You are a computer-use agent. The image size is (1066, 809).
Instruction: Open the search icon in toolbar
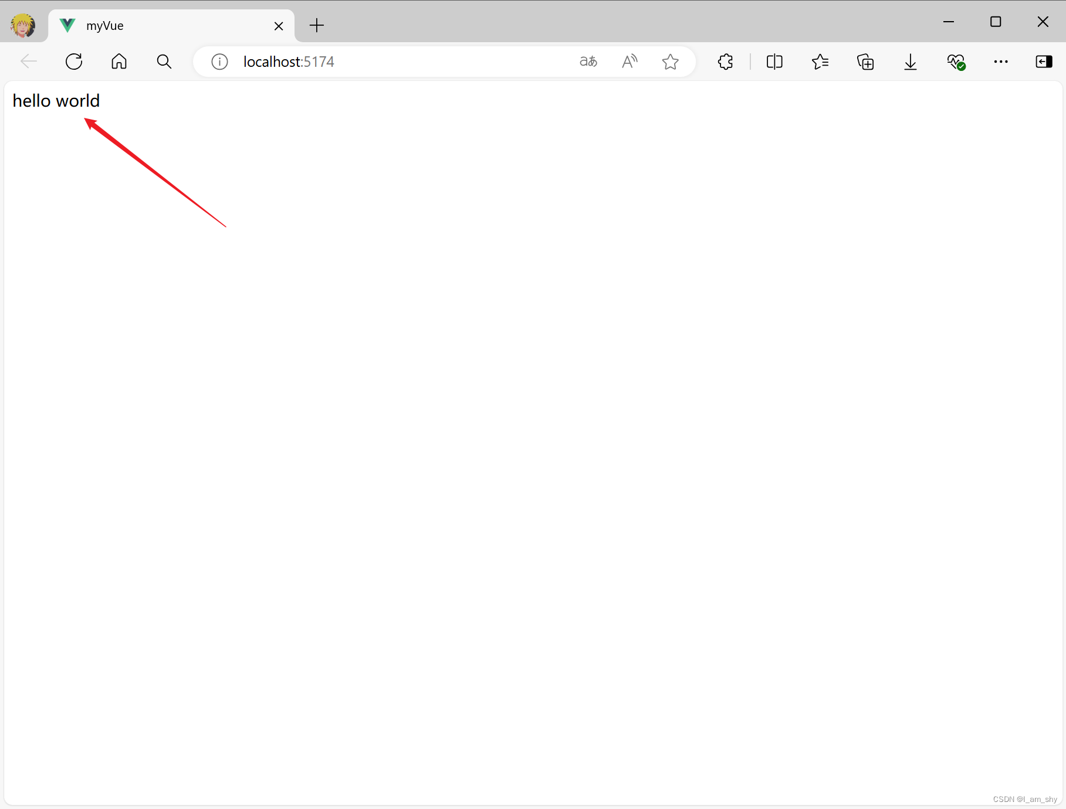[164, 62]
